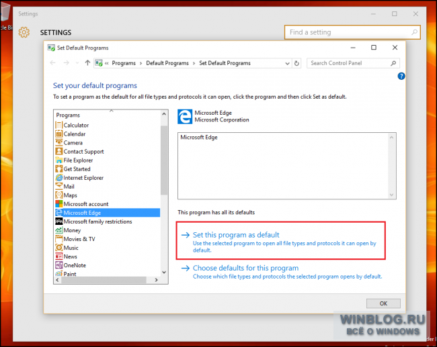The width and height of the screenshot is (437, 347).
Task: Click the chevron after Default Programs breadcrumb
Action: click(x=194, y=64)
